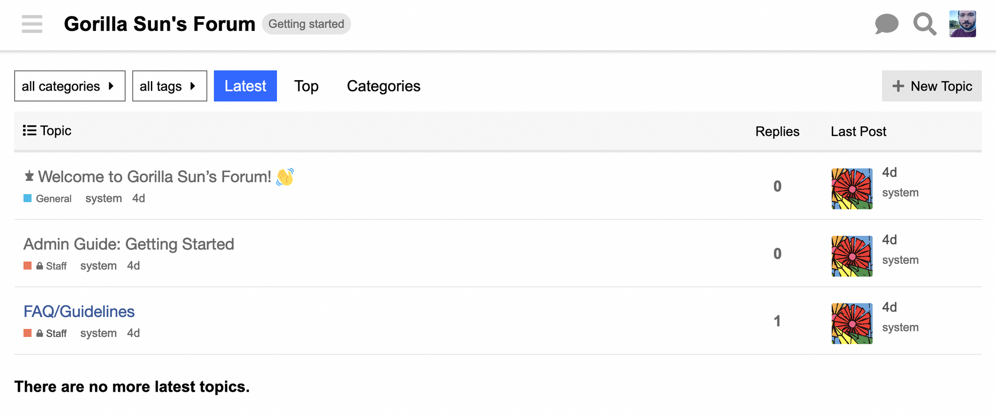Open the Categories tab

point(383,86)
